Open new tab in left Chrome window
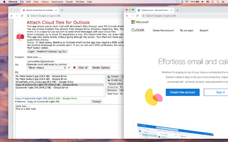 pyautogui.click(x=62, y=10)
